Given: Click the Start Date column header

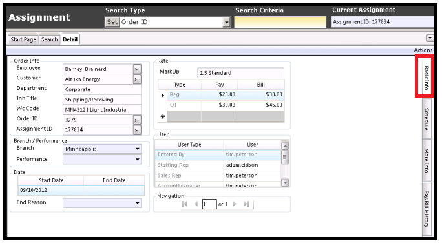Looking at the screenshot, I should point(51,180).
